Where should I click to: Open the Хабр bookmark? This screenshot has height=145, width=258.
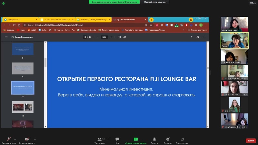[43, 30]
